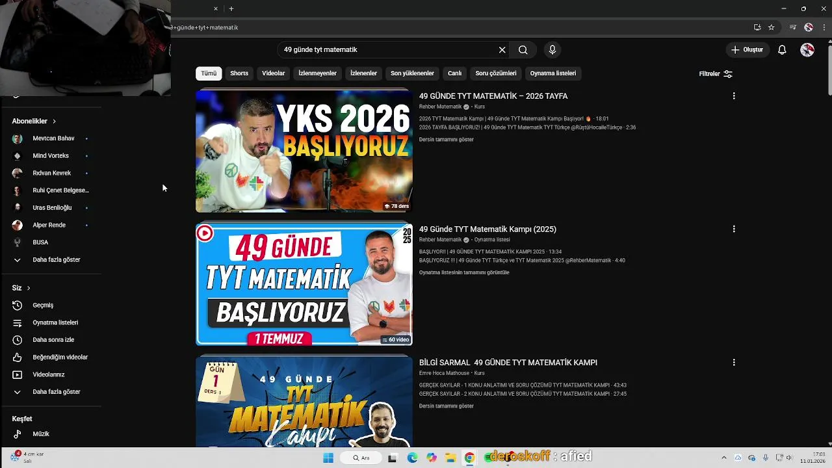This screenshot has width=832, height=468.
Task: Open Task View in the taskbar
Action: pos(393,458)
